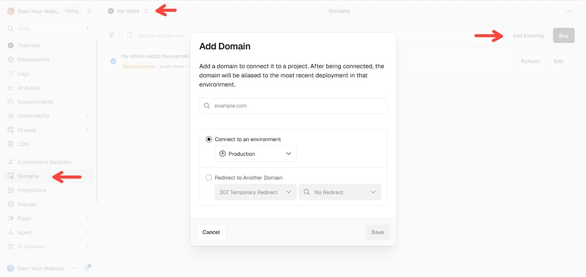Open the my-store project switcher chevrons
The height and width of the screenshot is (277, 586).
coord(146,11)
